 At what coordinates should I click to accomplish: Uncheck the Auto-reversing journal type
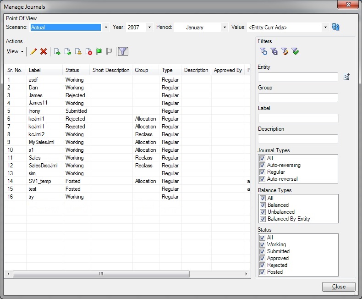(x=263, y=165)
